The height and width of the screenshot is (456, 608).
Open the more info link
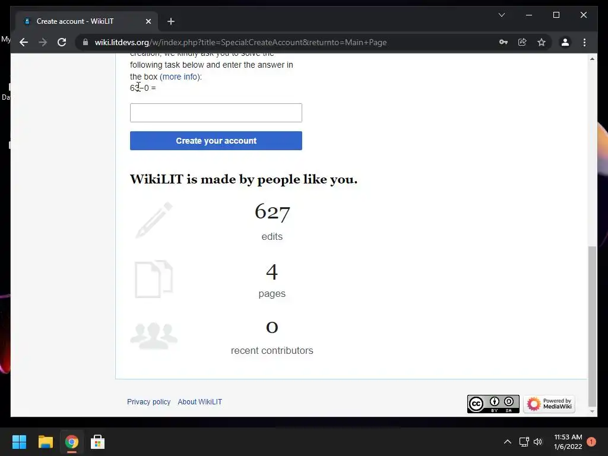point(180,77)
